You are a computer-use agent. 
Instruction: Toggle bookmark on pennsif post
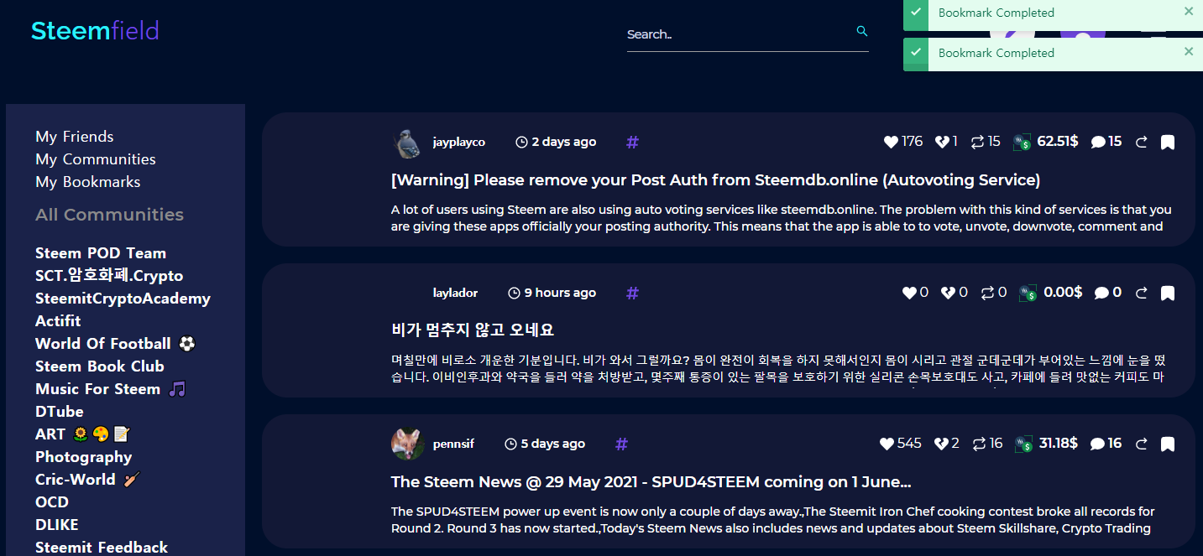click(x=1167, y=444)
